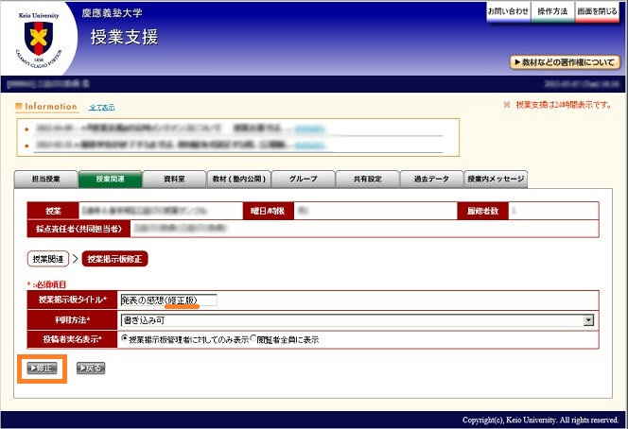Switch to 教材（塾内公開）tab
This screenshot has height=429, width=628.
click(x=237, y=180)
